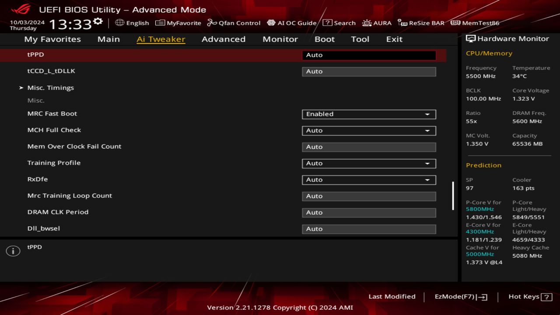Select the Training Profile label
The width and height of the screenshot is (560, 315).
click(54, 163)
